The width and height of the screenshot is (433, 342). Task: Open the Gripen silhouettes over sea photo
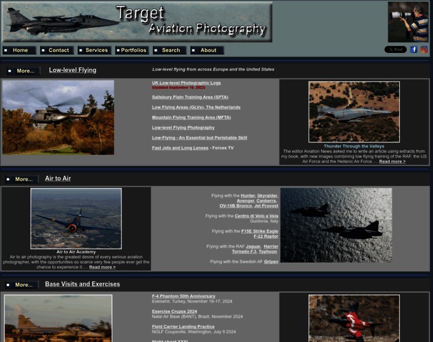(336, 225)
